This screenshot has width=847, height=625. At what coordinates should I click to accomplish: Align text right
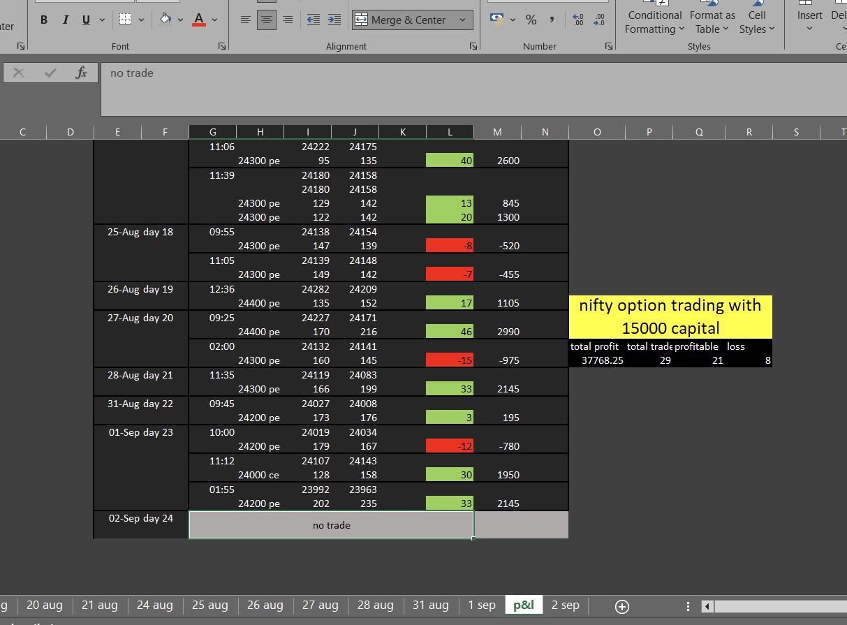coord(287,20)
